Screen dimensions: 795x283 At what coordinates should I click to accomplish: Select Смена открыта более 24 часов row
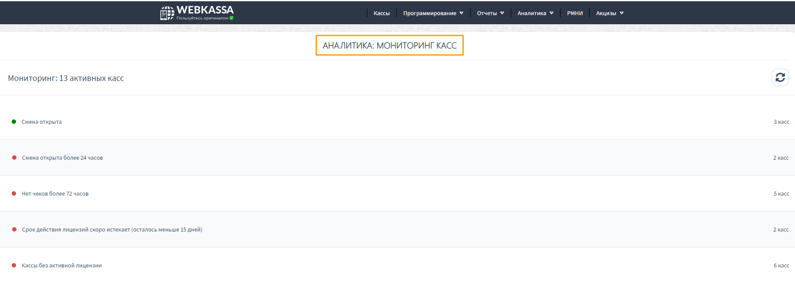[62, 158]
